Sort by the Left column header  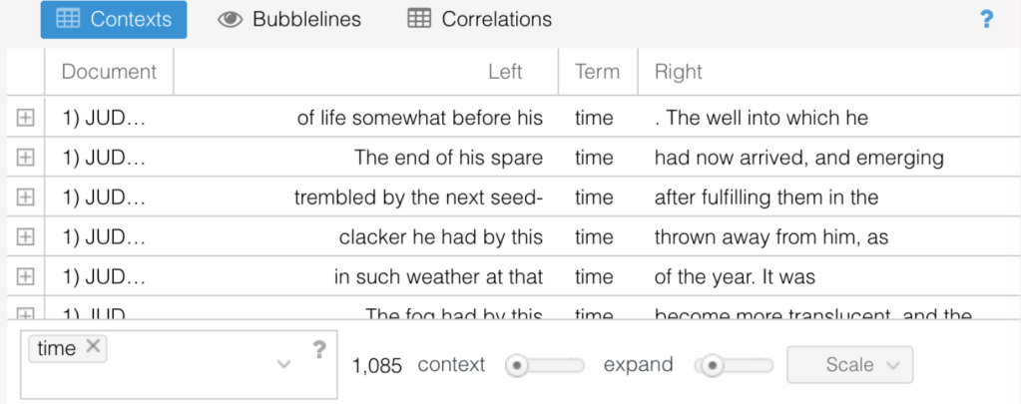(x=505, y=72)
